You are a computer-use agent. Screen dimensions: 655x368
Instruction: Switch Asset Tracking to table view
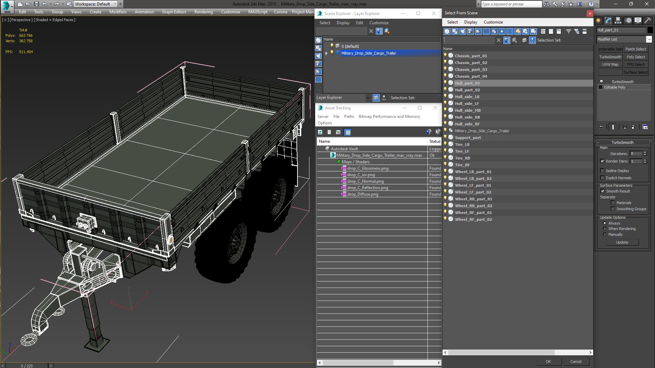click(348, 132)
